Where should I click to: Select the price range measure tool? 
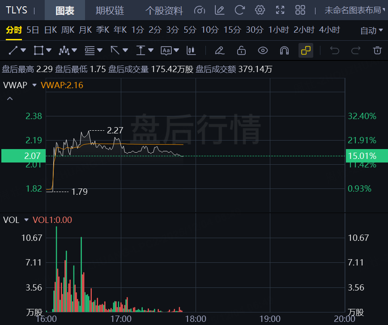point(141,51)
